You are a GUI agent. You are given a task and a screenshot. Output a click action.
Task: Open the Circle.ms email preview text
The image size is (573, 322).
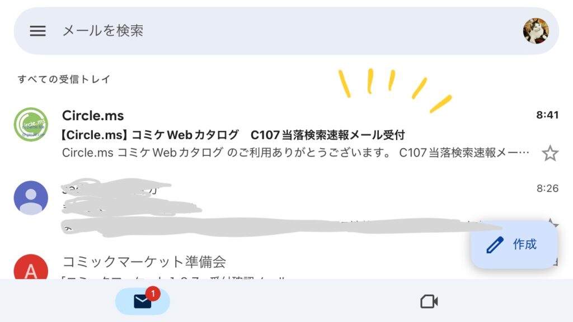295,153
